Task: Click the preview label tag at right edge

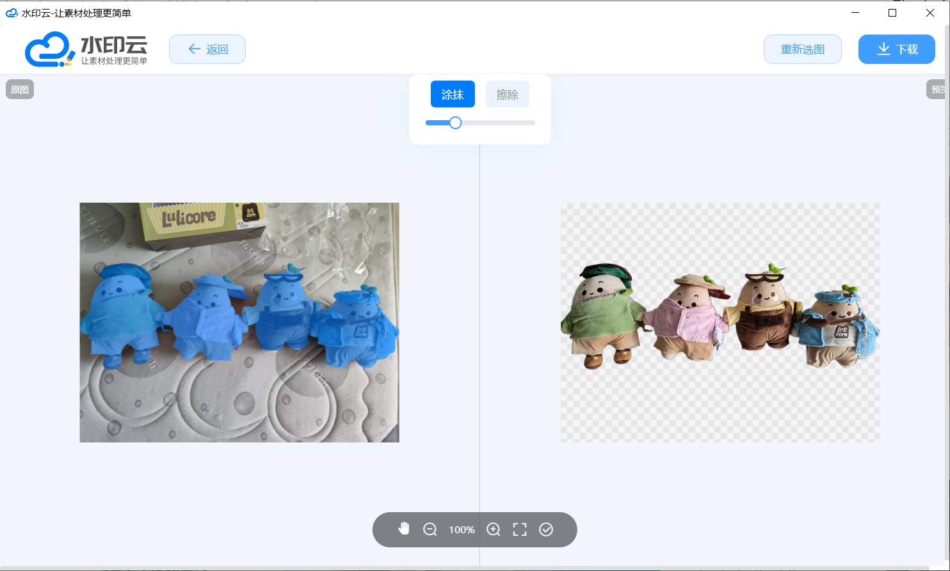Action: tap(936, 90)
